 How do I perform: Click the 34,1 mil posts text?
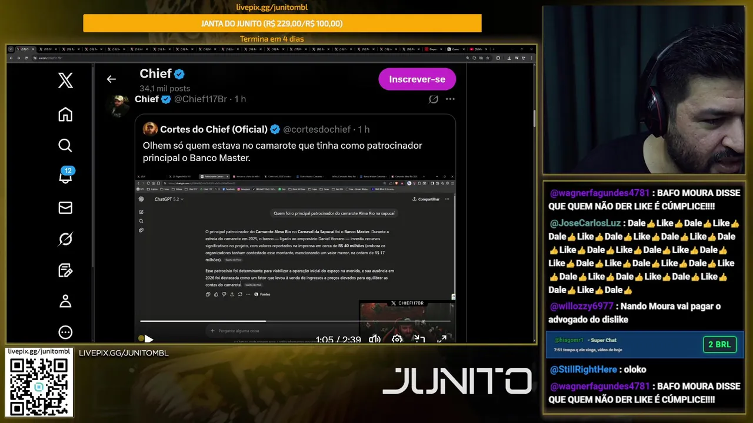(x=165, y=88)
